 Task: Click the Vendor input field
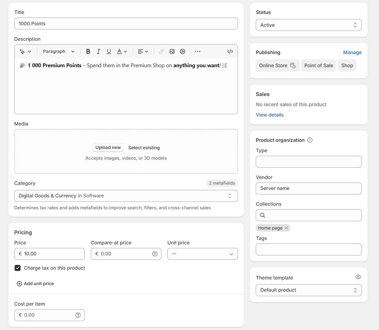(308, 188)
